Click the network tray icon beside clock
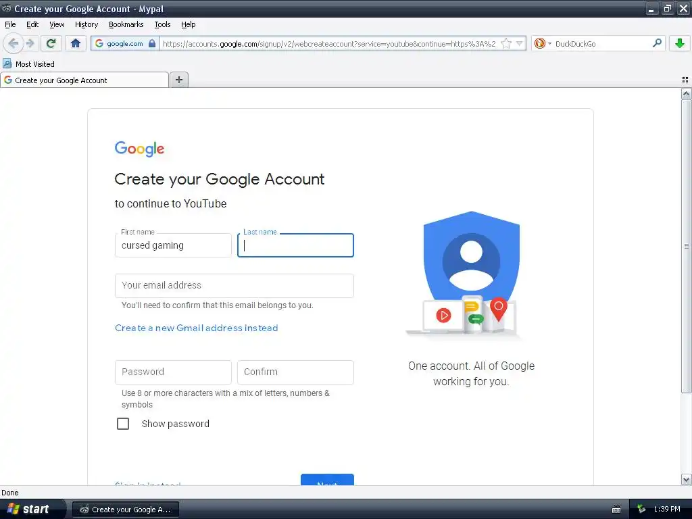Screen dimensions: 692x519 (x=641, y=510)
